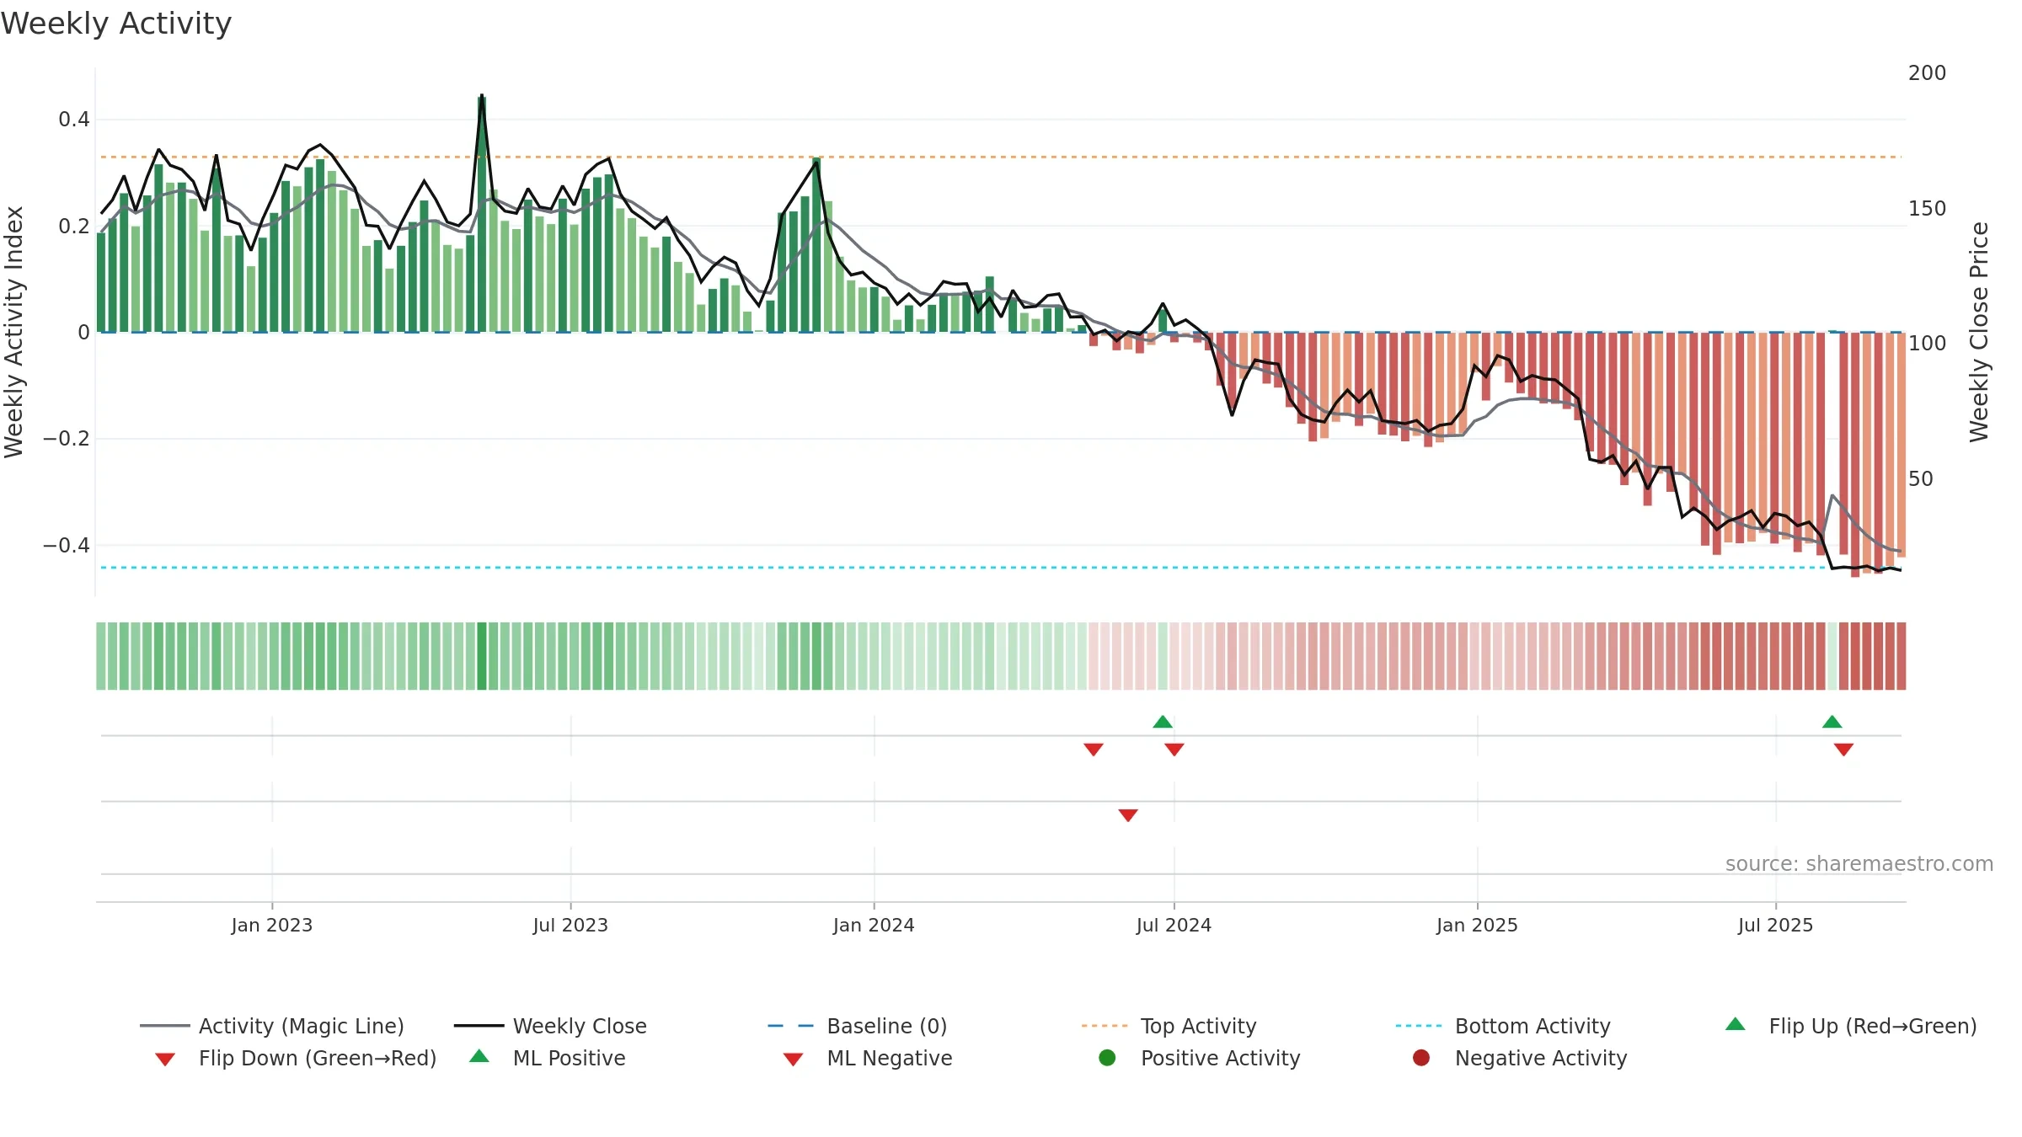This screenshot has height=1137, width=2022.
Task: Toggle Flip Up (Red→Green) legend entry
Action: tap(1851, 1026)
